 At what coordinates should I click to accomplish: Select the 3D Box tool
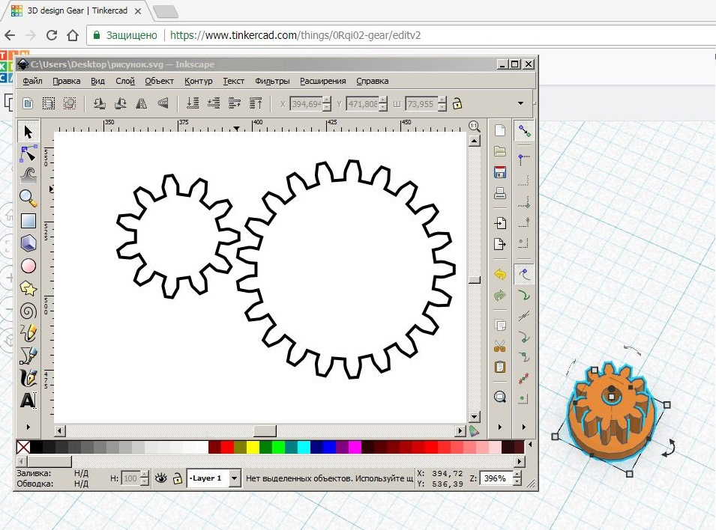pos(28,243)
